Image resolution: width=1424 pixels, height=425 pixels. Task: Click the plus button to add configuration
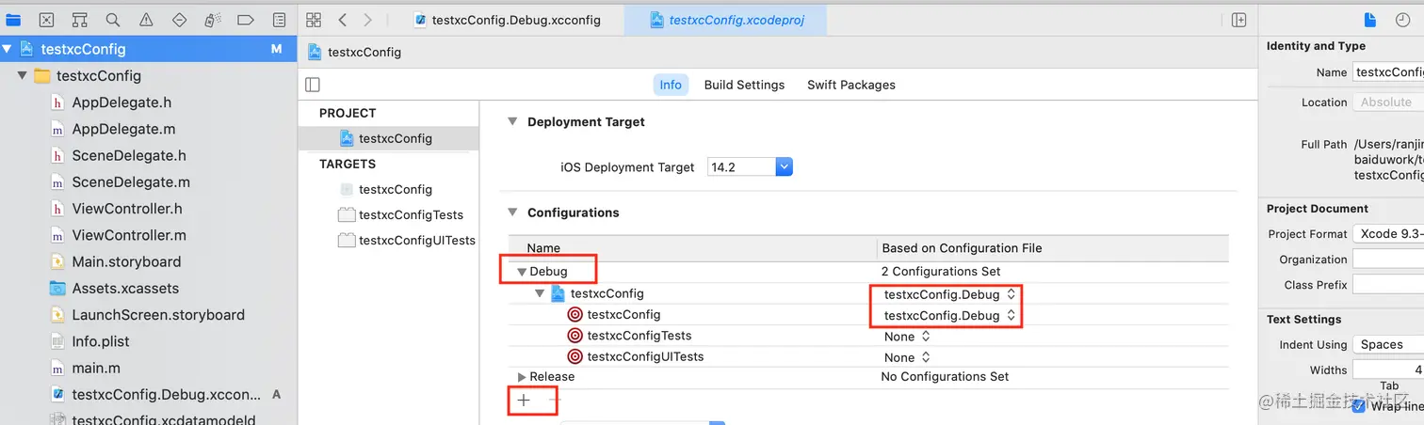tap(524, 401)
